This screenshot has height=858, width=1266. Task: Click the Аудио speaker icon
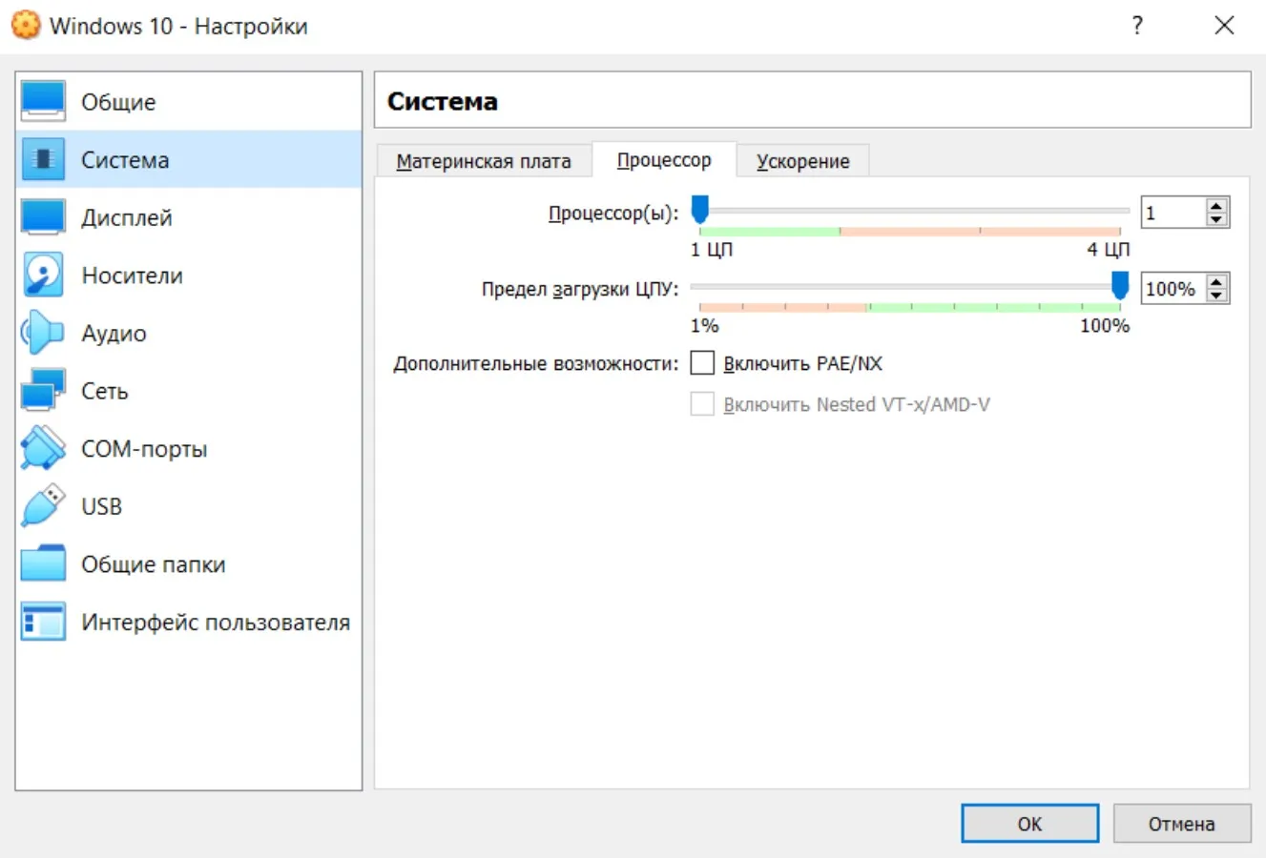pyautogui.click(x=43, y=333)
